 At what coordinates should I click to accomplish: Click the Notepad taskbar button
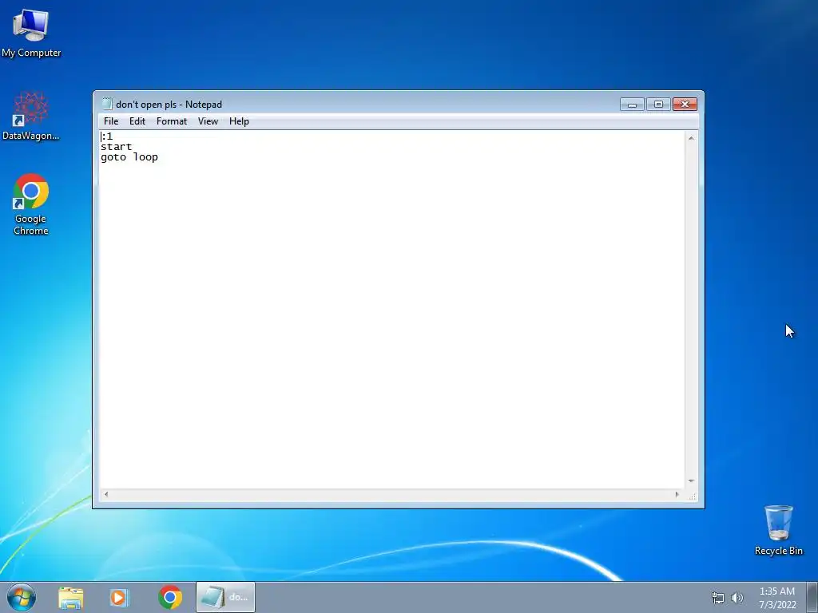coord(225,597)
